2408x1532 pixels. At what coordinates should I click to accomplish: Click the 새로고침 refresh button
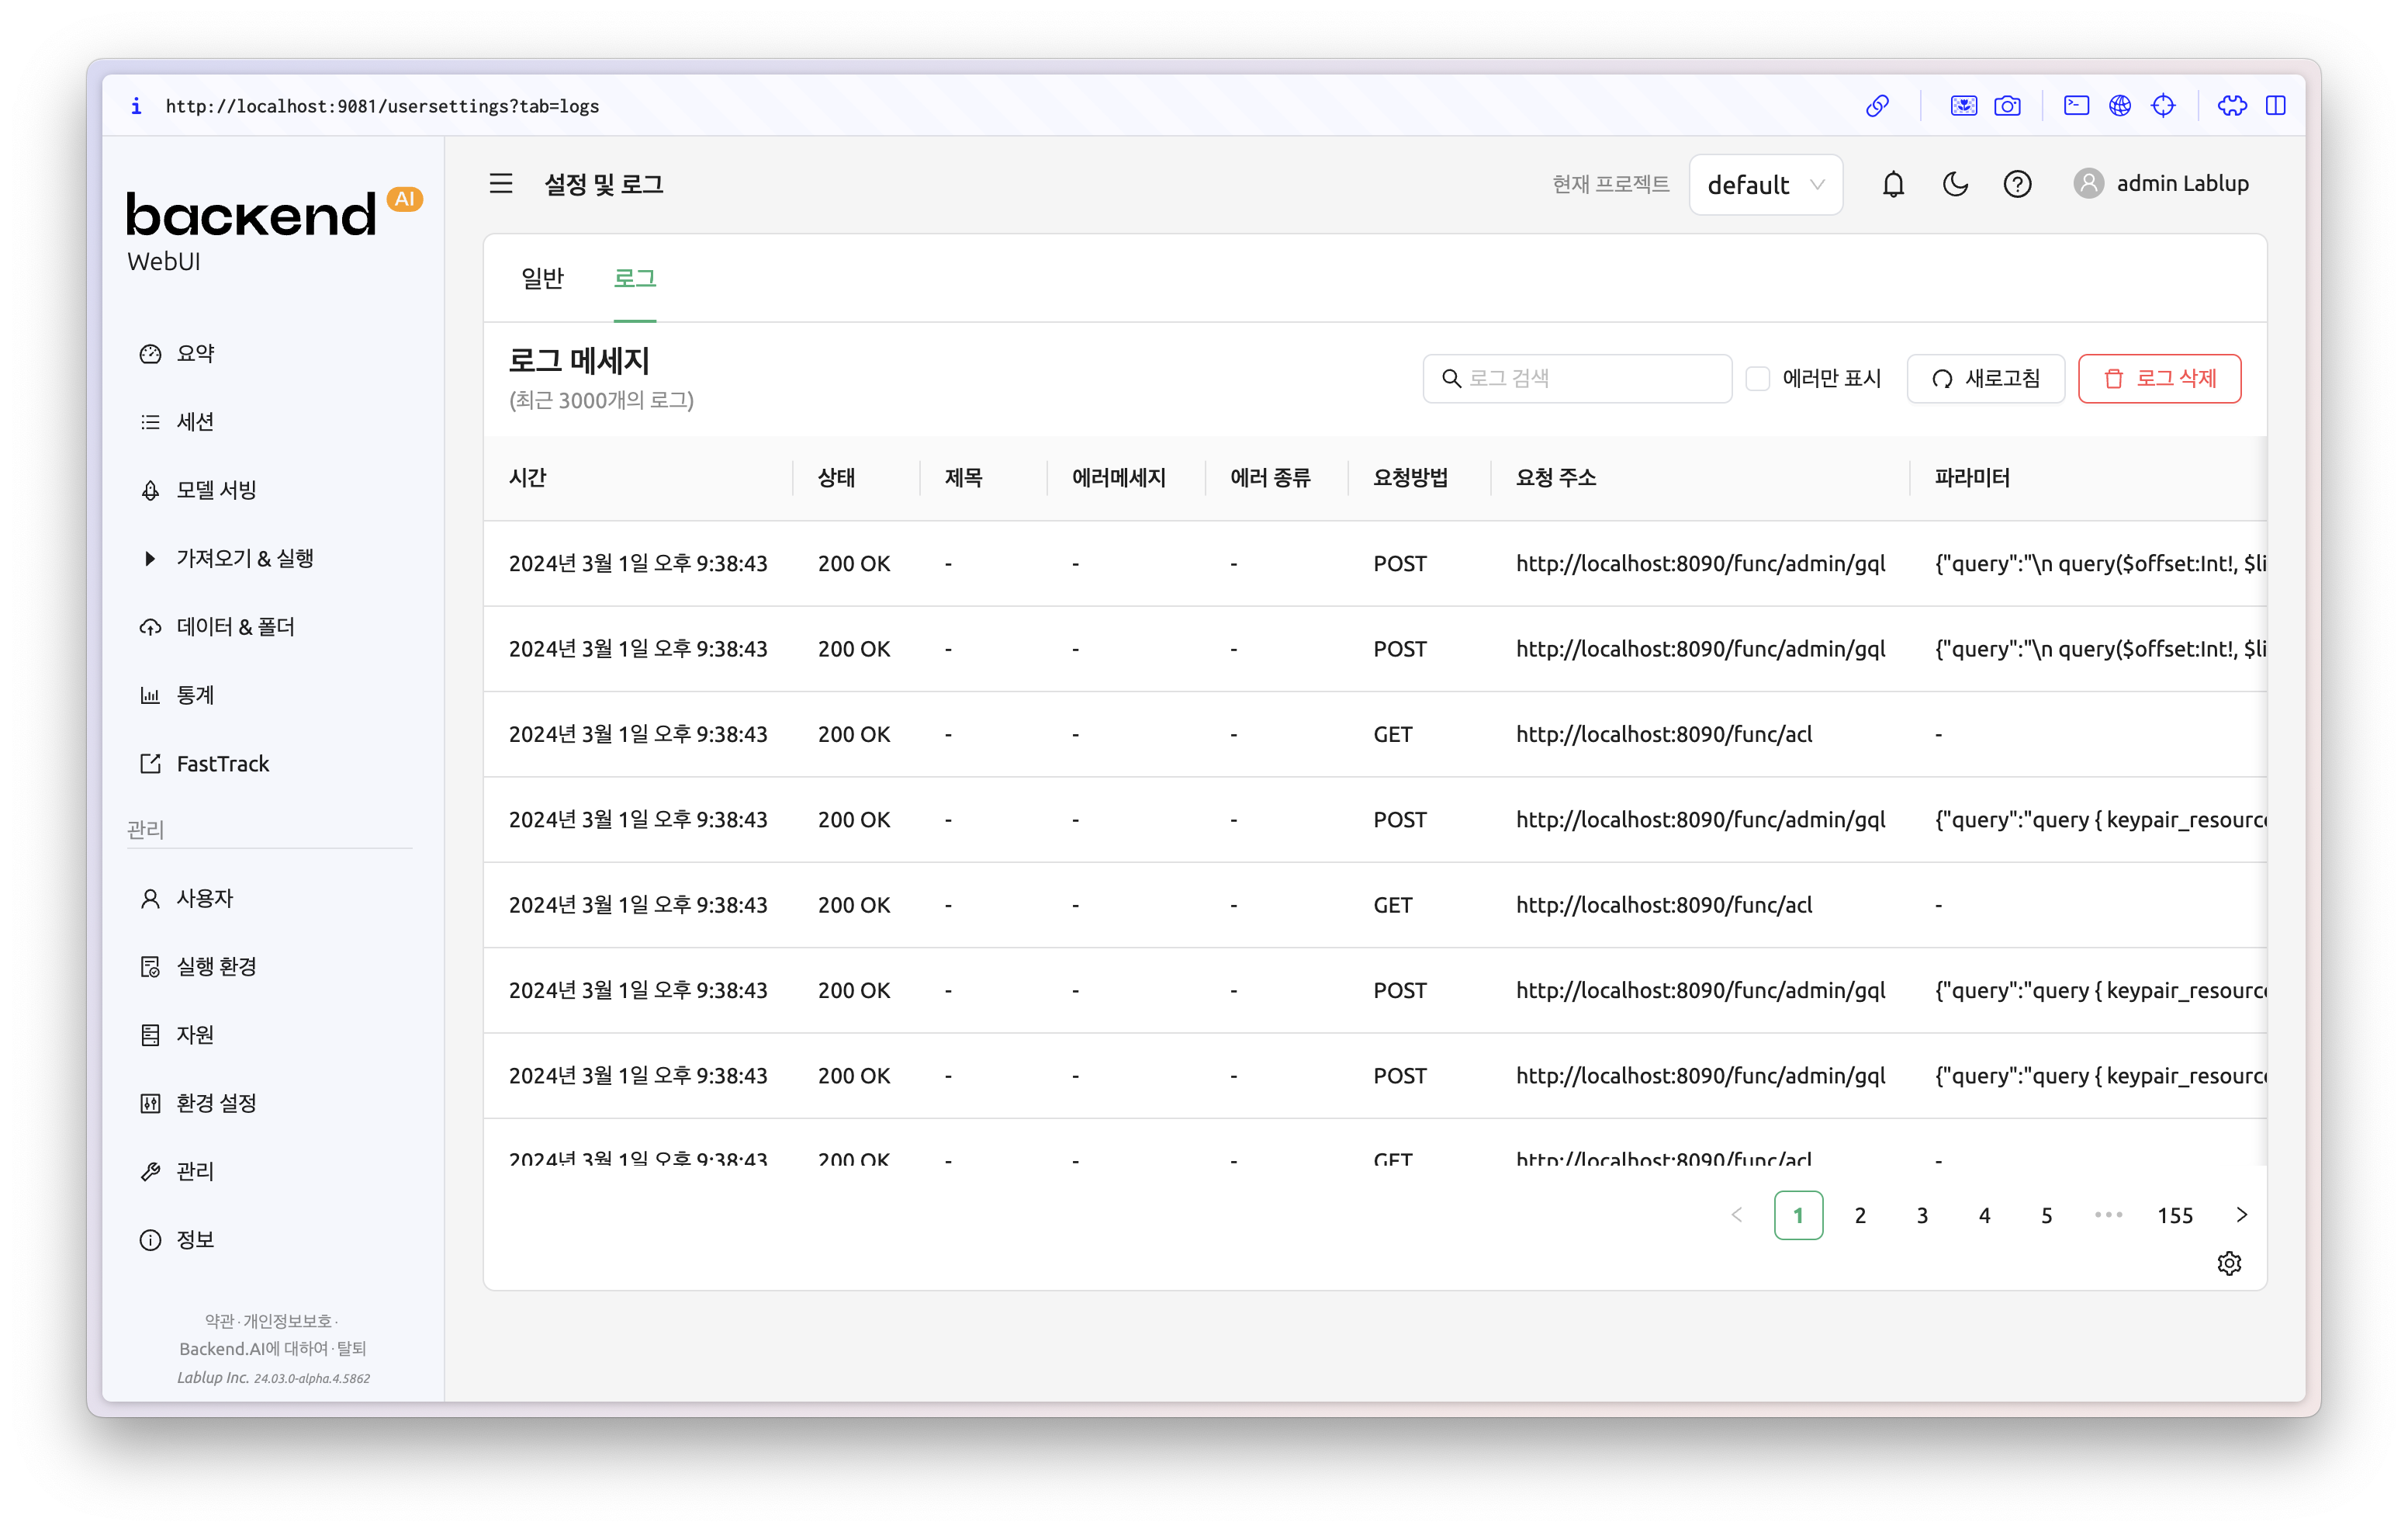click(x=1985, y=378)
